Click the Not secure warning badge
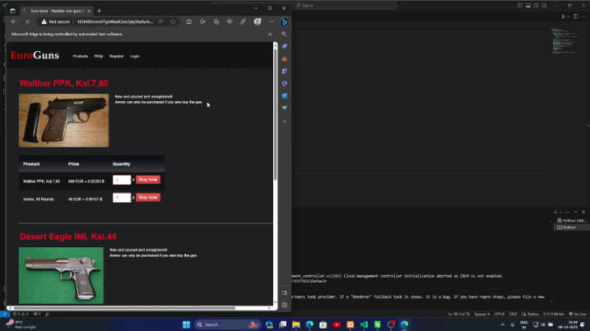The height and width of the screenshot is (331, 590). pos(56,22)
